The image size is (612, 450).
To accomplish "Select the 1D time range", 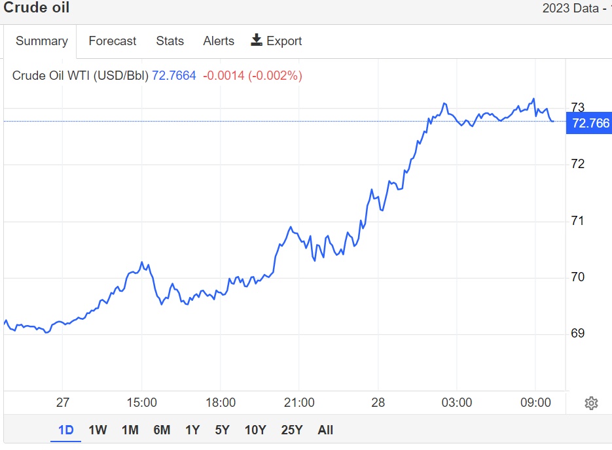I will pos(66,430).
